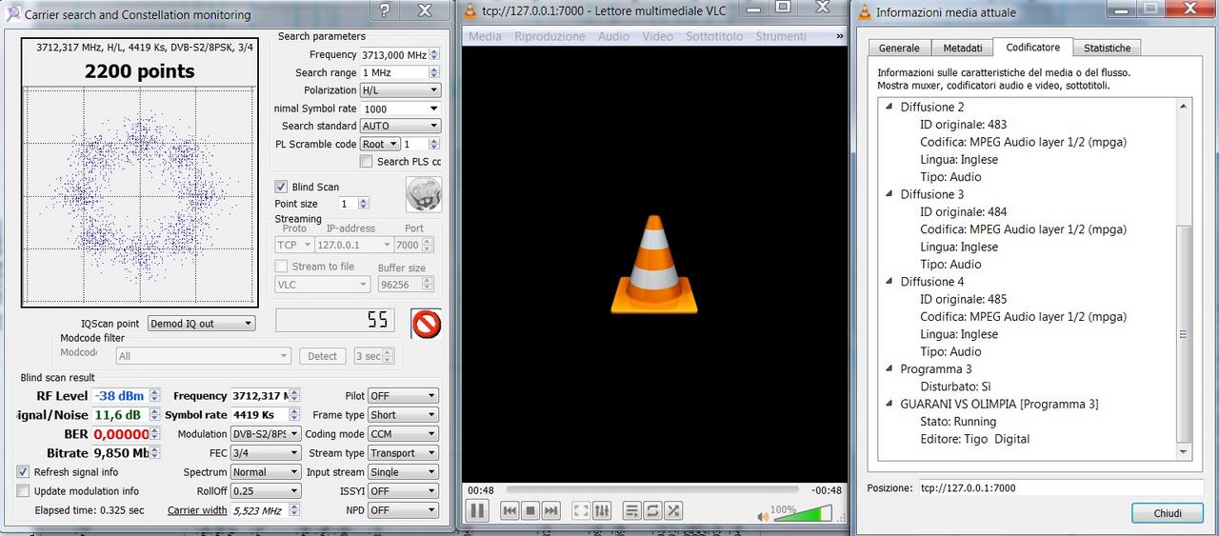Image resolution: width=1219 pixels, height=536 pixels.
Task: Collapse the Diffusione 2 tree node
Action: coord(889,108)
